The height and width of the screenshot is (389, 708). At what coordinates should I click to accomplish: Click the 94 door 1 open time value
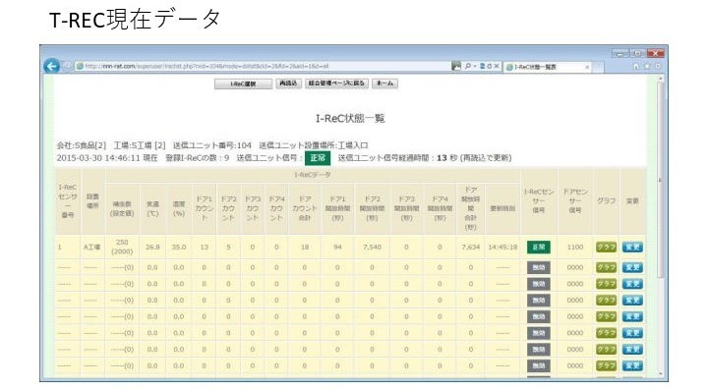coord(337,248)
